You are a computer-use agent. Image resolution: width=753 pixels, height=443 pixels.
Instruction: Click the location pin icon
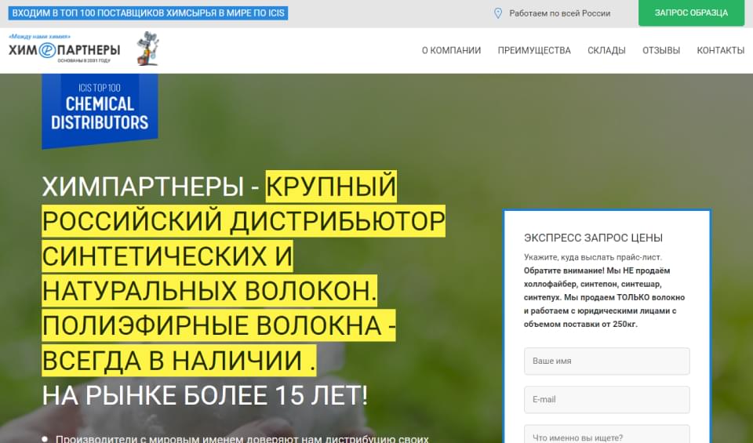click(498, 13)
